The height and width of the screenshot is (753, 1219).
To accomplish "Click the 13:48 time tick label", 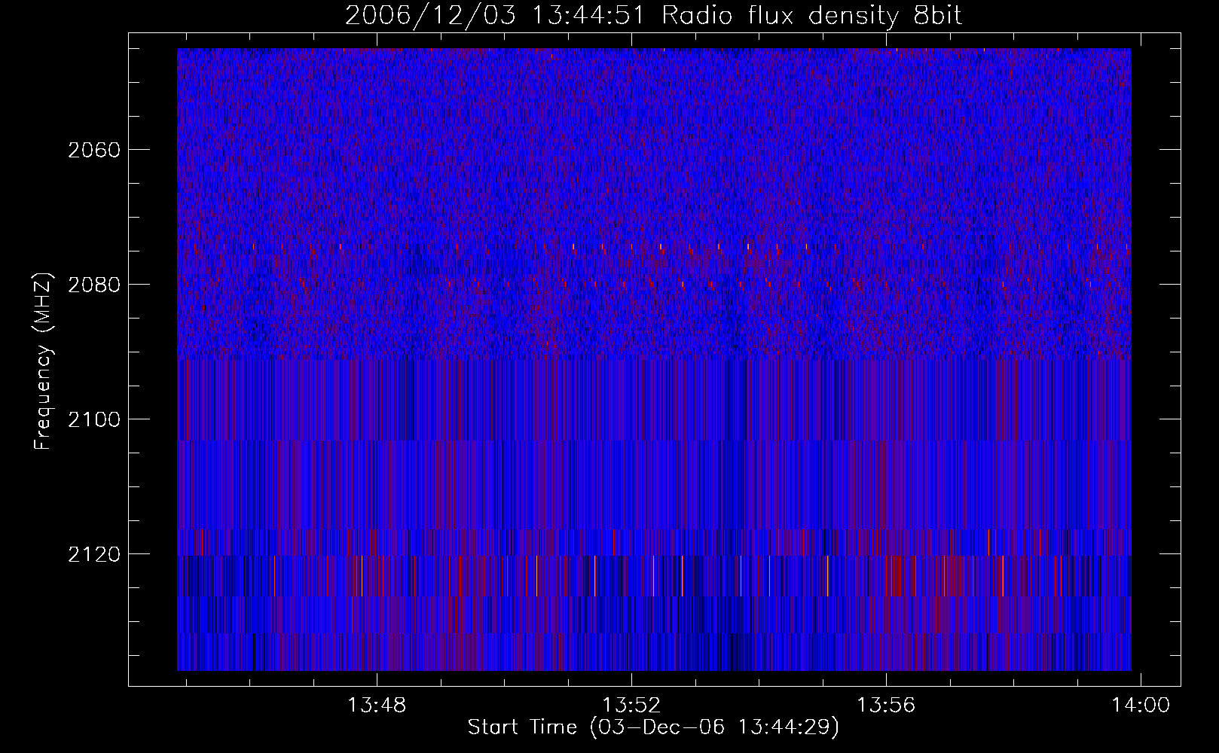I will click(x=377, y=706).
